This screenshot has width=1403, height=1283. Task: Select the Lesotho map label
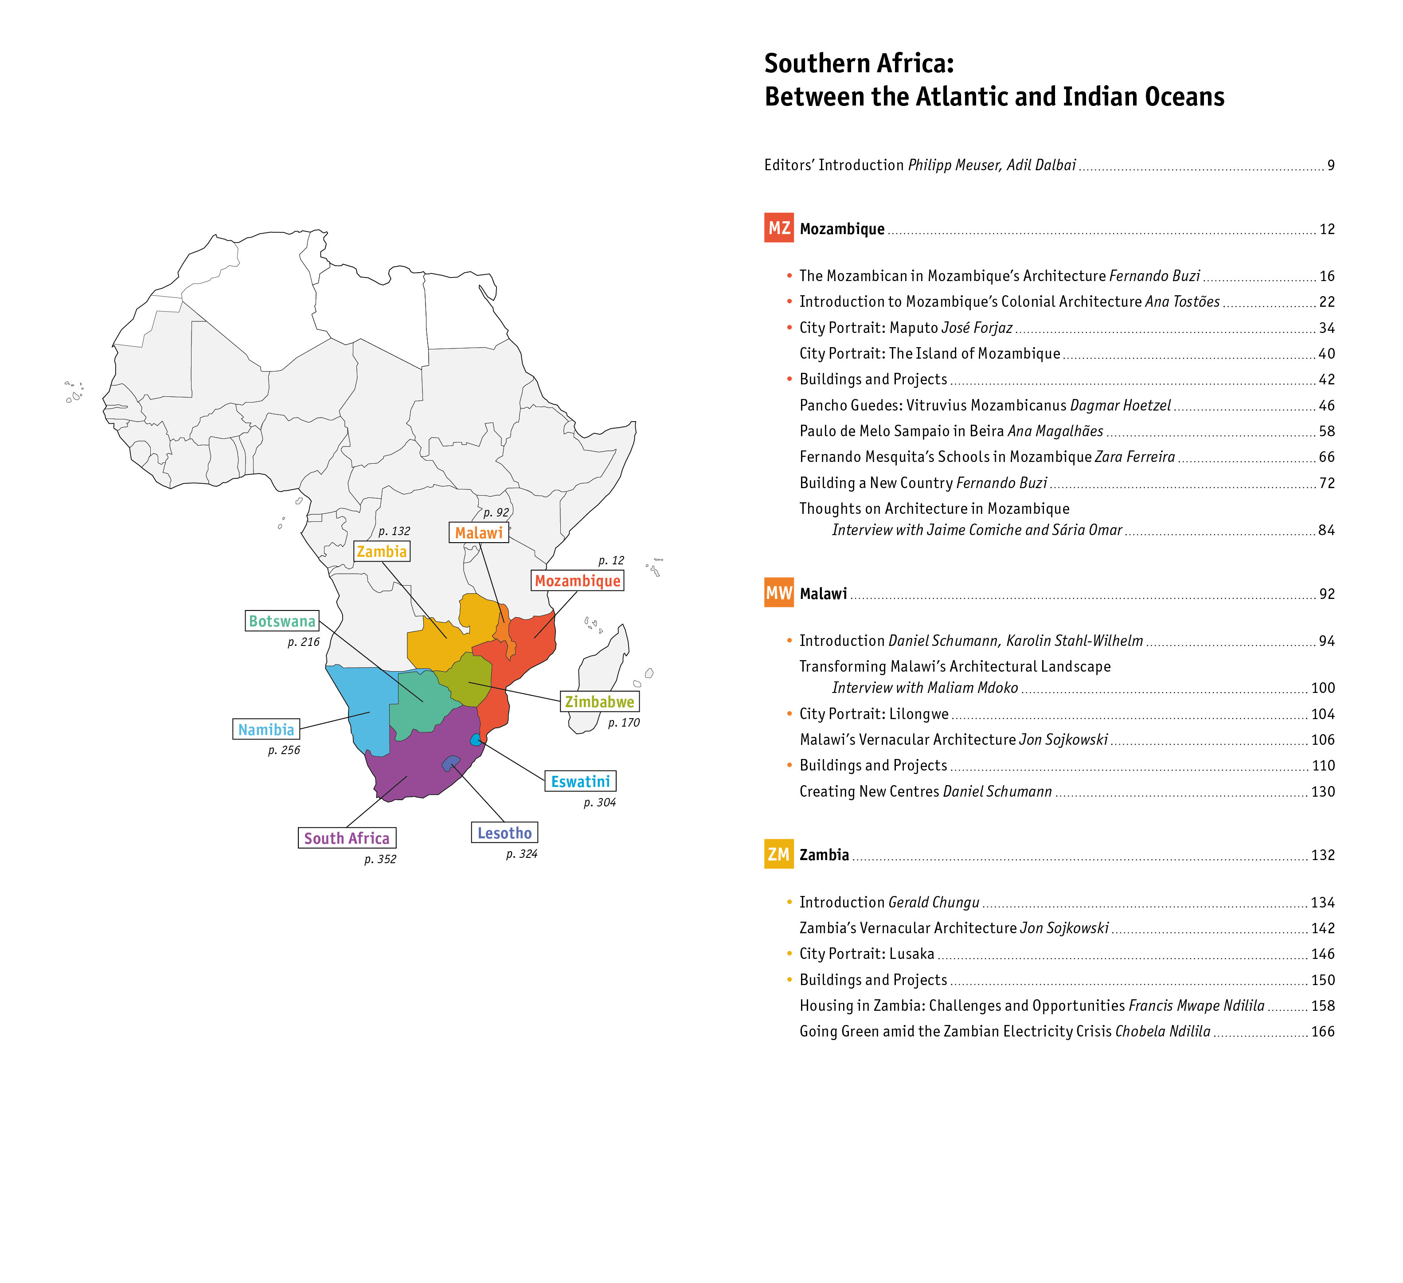(x=504, y=833)
